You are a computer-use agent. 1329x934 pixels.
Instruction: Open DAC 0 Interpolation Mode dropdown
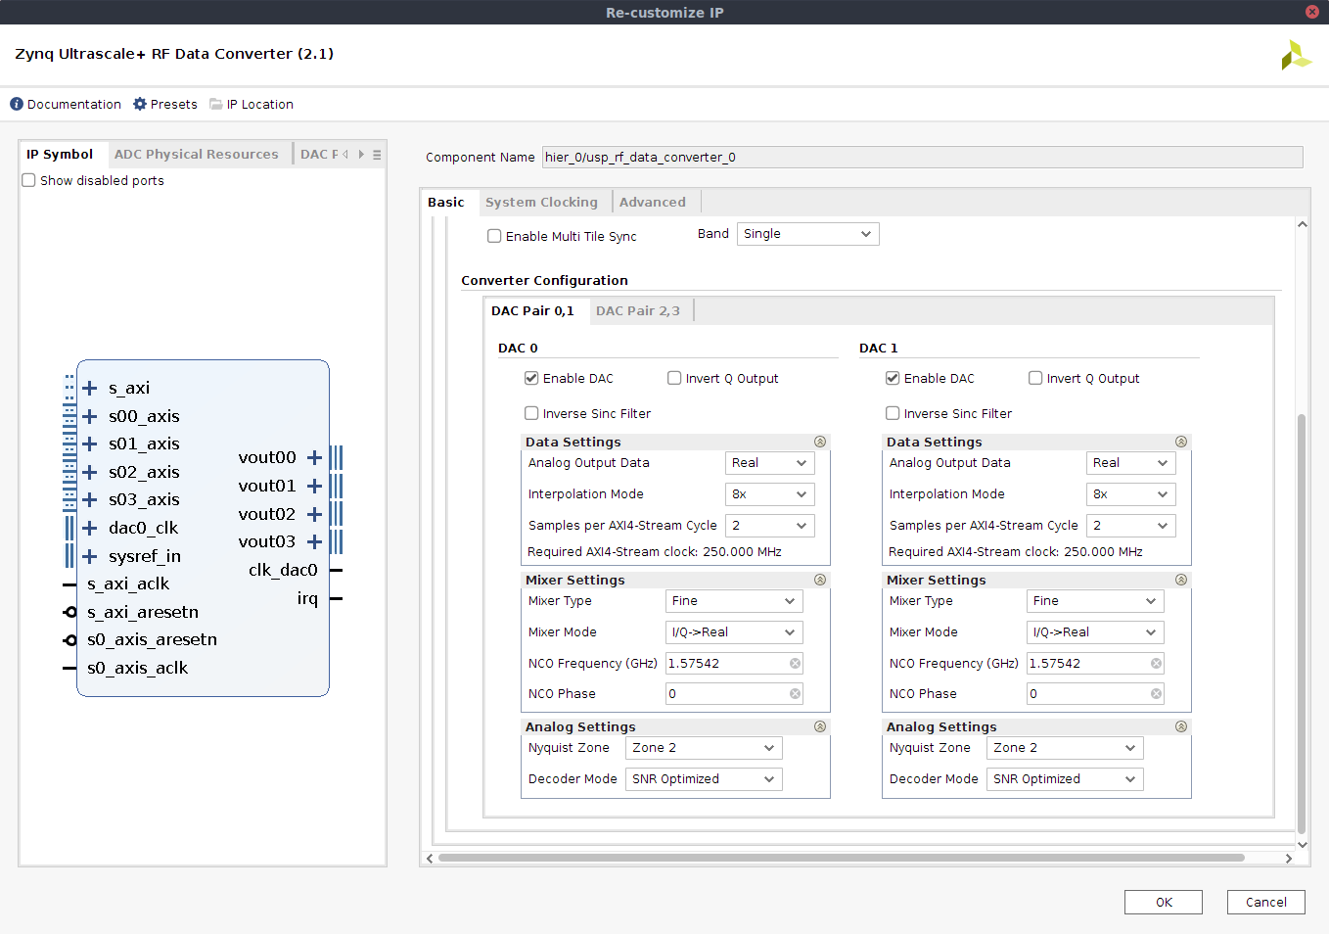[769, 494]
